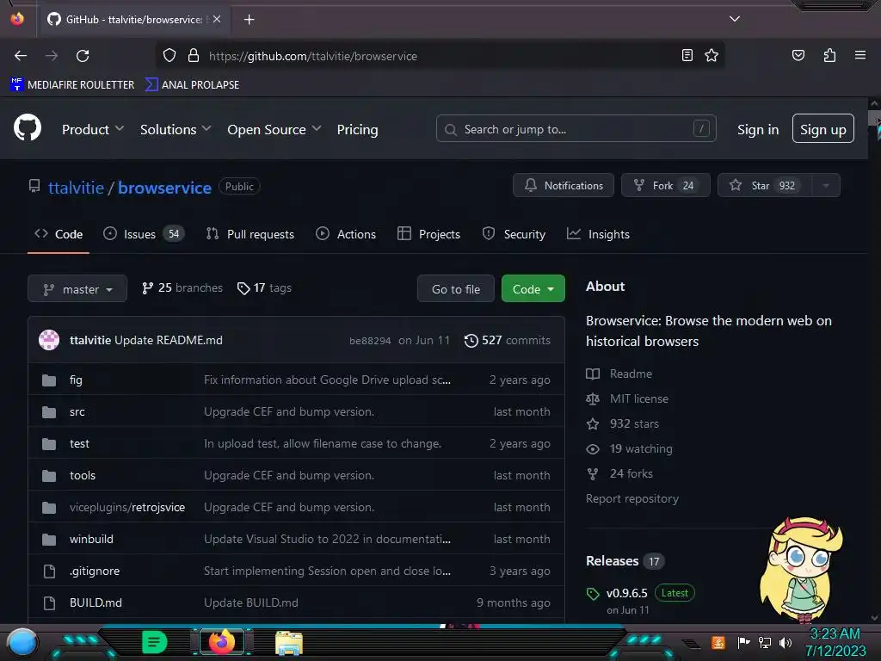This screenshot has height=661, width=881.
Task: Open the Issues tab
Action: pyautogui.click(x=144, y=234)
